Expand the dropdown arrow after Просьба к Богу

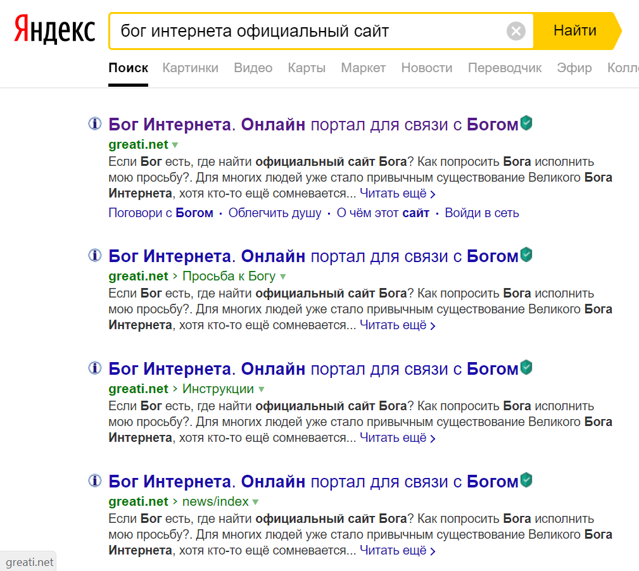pyautogui.click(x=283, y=277)
